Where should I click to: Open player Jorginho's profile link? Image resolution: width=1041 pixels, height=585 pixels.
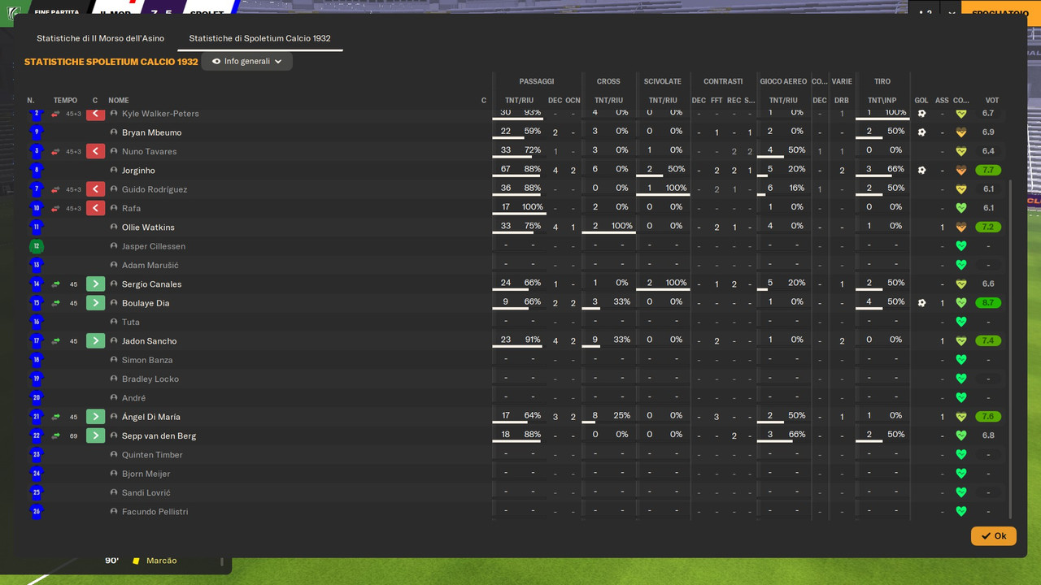(x=138, y=171)
